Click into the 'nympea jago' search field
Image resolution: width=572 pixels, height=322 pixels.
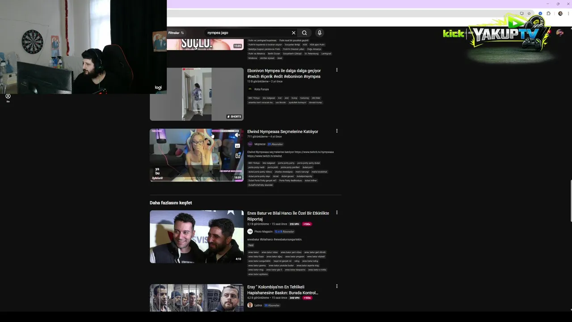(x=248, y=33)
